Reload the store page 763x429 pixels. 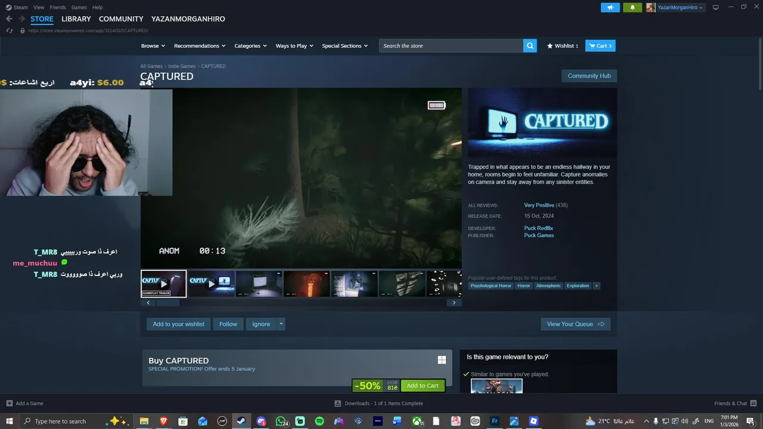[x=10, y=30]
